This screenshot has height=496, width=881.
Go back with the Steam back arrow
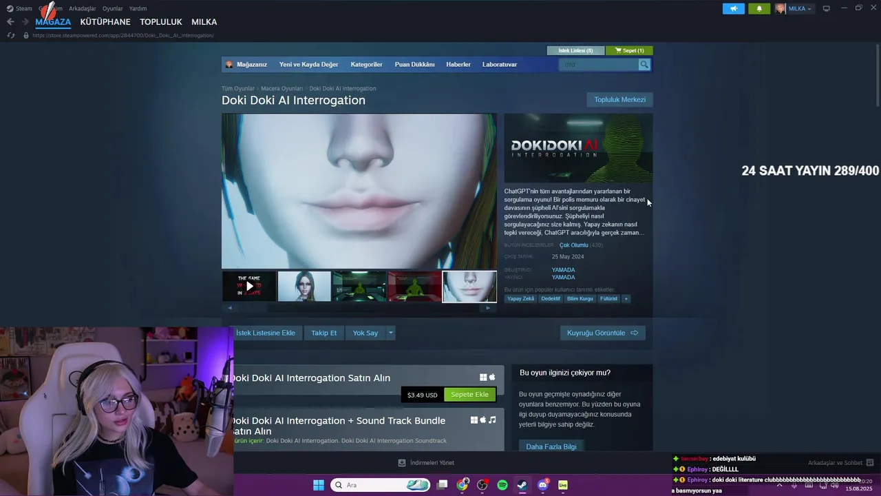pyautogui.click(x=10, y=22)
